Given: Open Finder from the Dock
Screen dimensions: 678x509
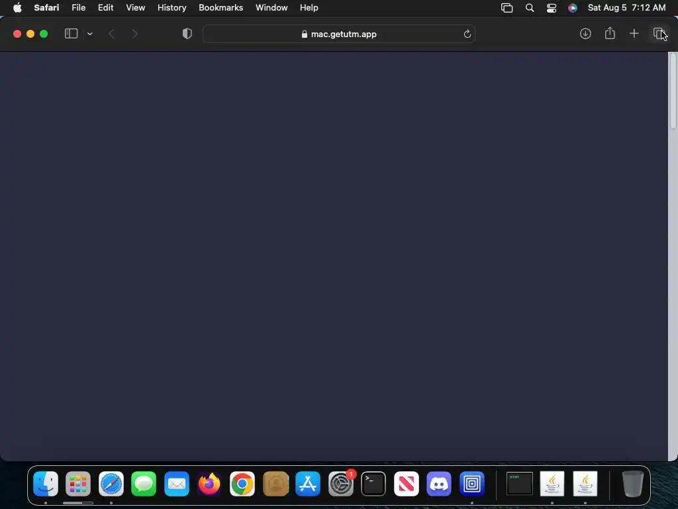Looking at the screenshot, I should coord(46,483).
